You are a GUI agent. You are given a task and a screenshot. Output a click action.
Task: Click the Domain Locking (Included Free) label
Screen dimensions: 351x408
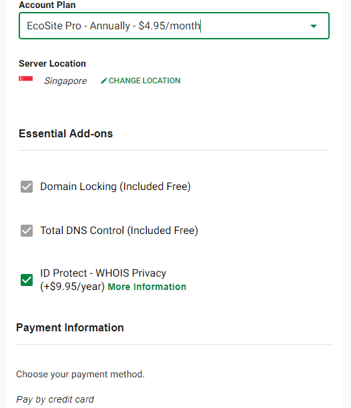click(x=115, y=187)
